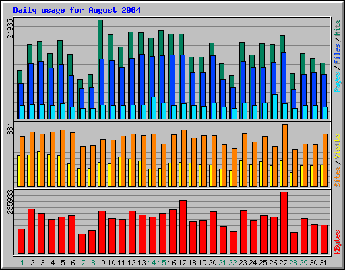Click the orange visits bar for day 27
This screenshot has height=270, width=345.
(285, 155)
